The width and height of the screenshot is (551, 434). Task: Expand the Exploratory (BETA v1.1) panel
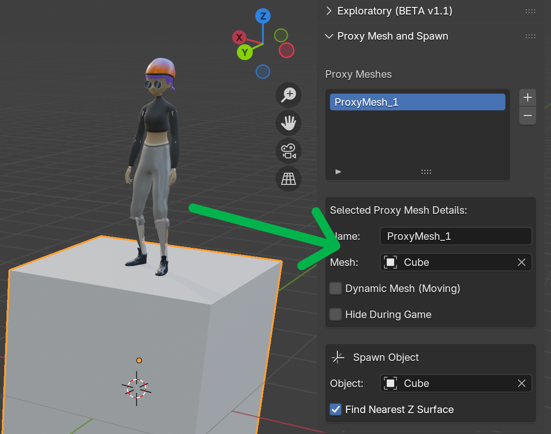tap(329, 11)
